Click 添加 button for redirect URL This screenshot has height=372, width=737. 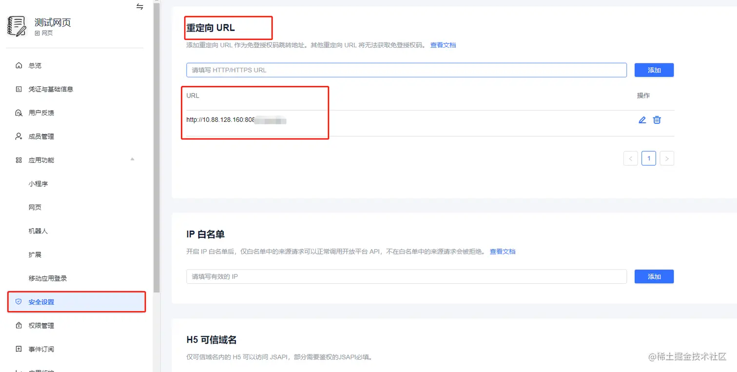coord(654,70)
